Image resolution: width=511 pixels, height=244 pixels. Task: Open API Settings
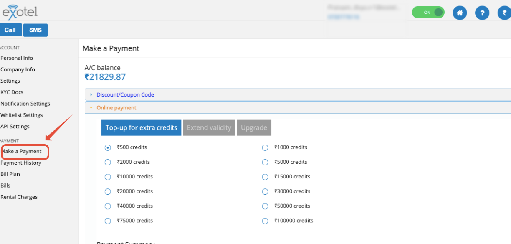[15, 126]
